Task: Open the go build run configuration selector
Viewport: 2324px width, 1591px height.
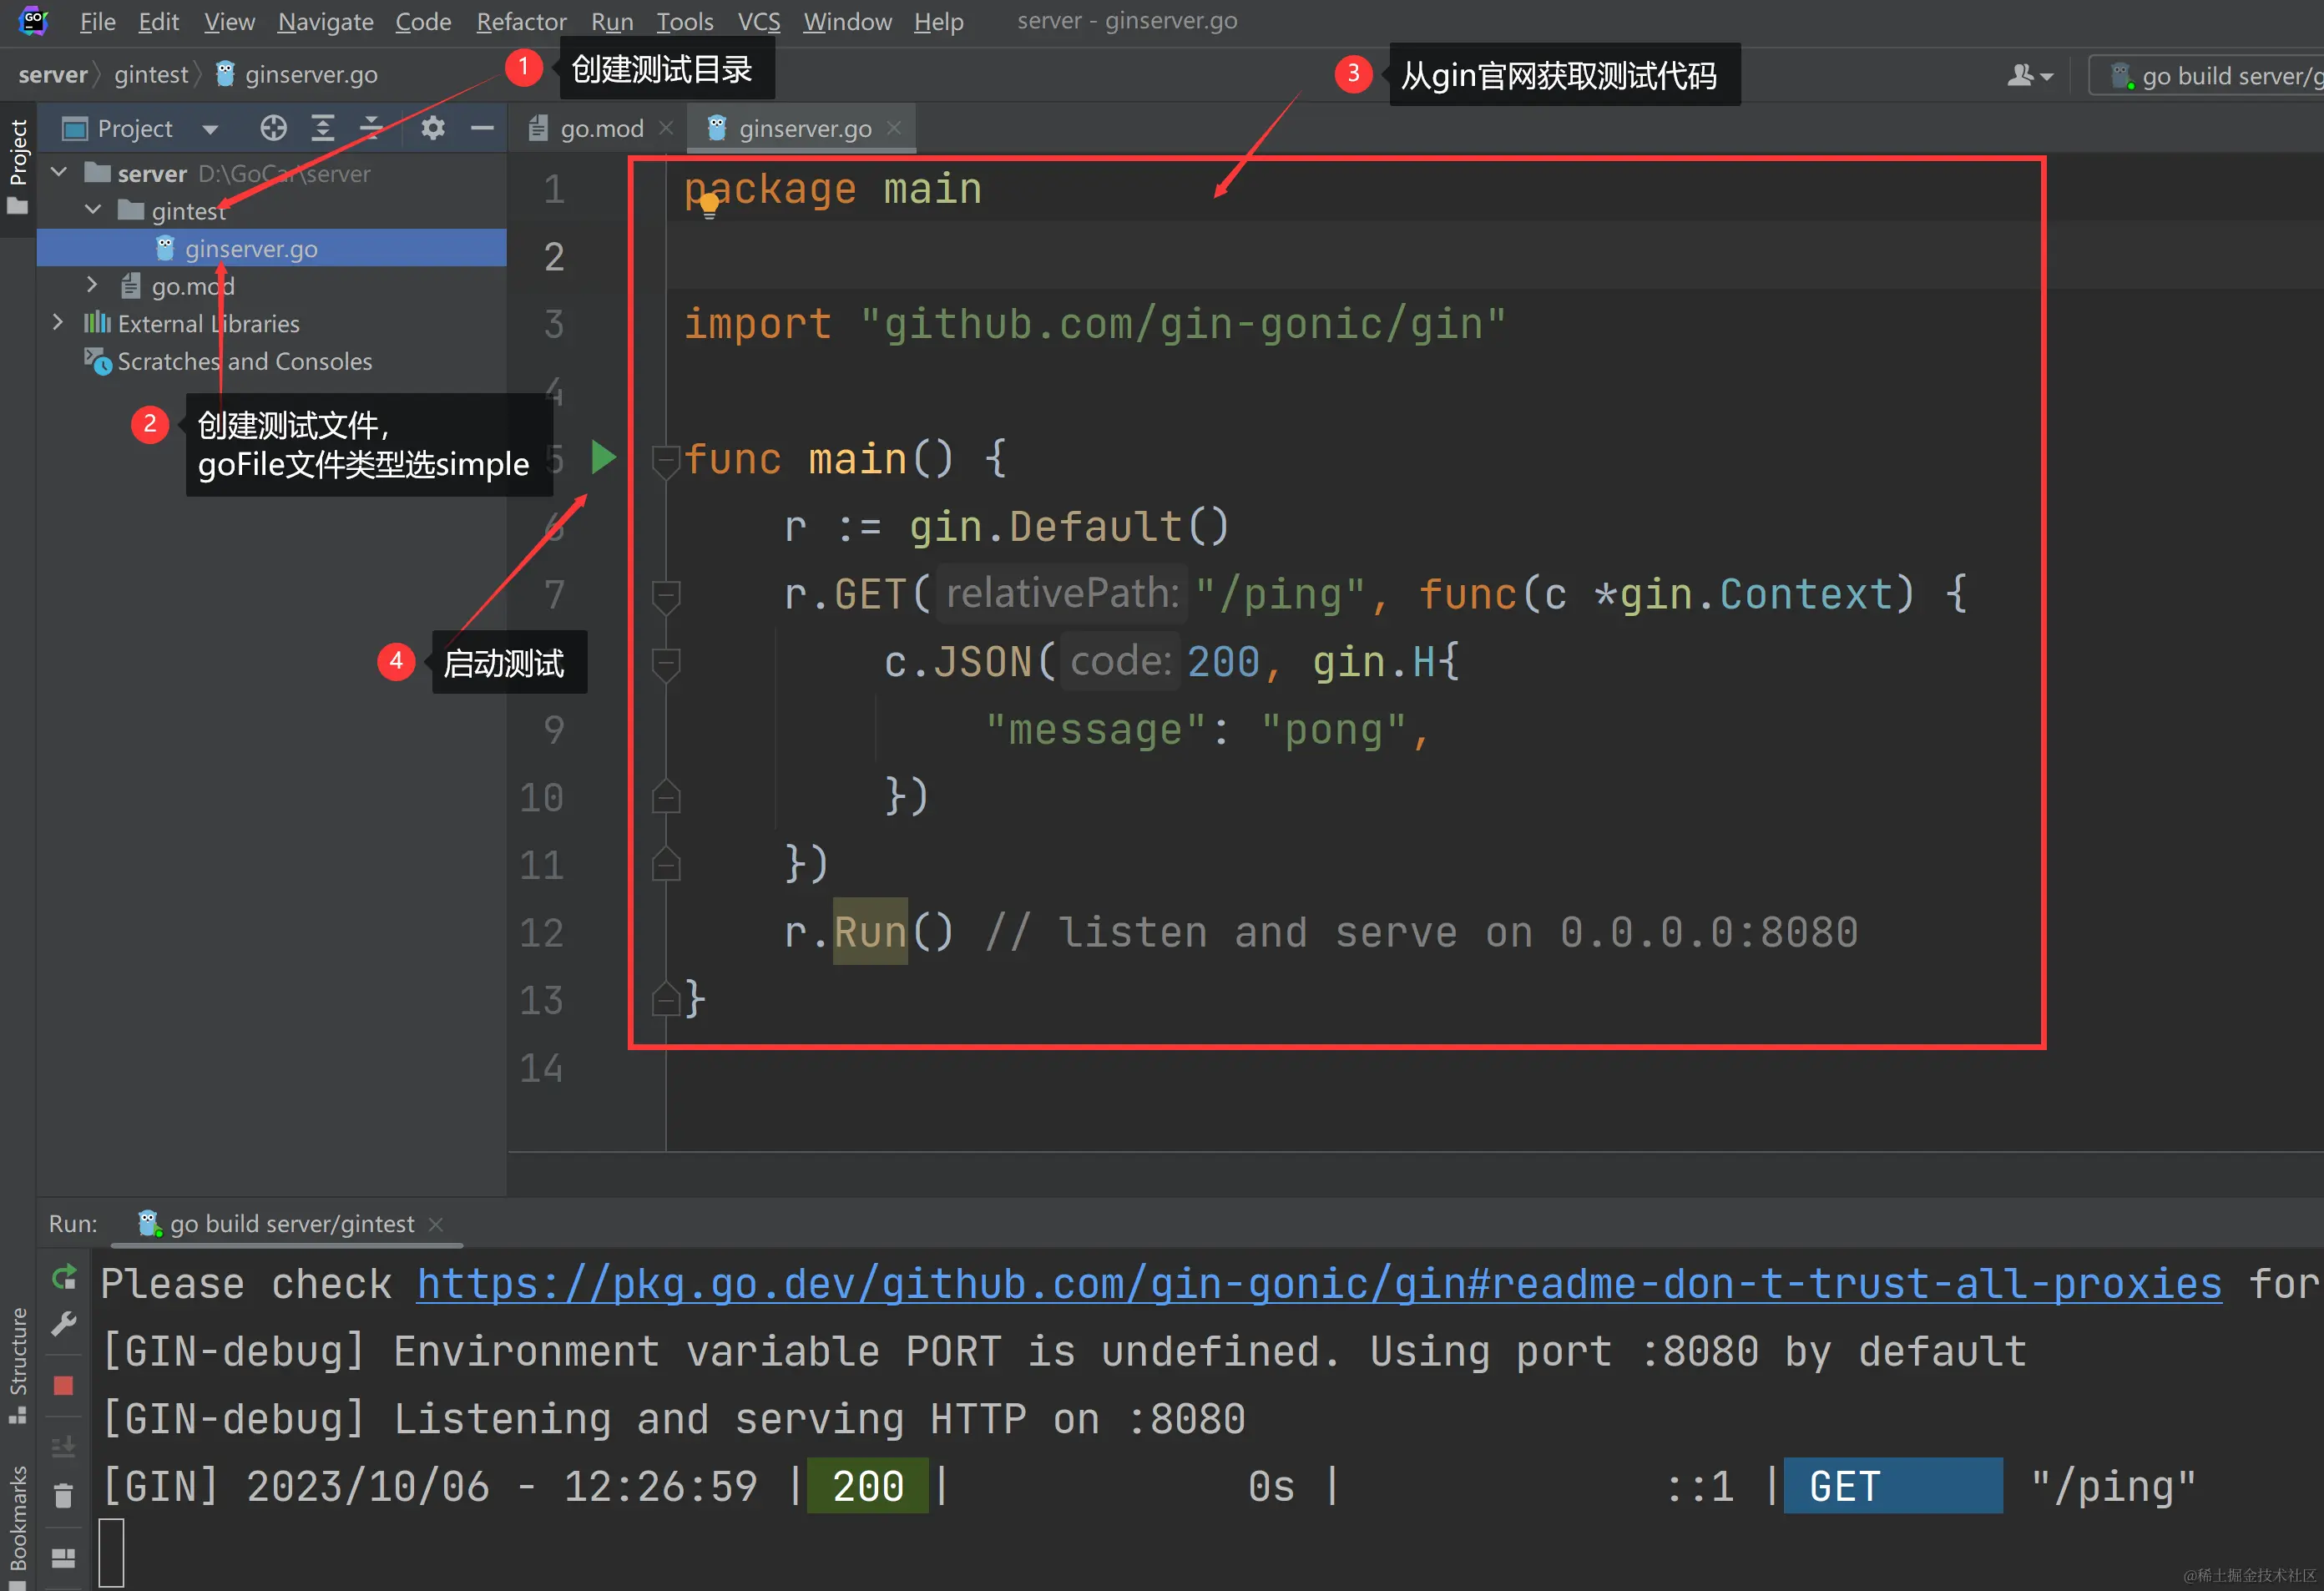Action: (2215, 76)
